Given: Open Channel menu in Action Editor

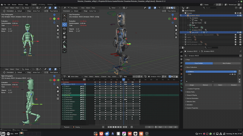Looking at the screenshot, I should click(104, 76).
